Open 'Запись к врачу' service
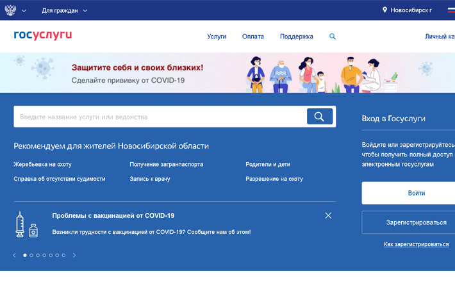The height and width of the screenshot is (282, 455). coord(150,179)
